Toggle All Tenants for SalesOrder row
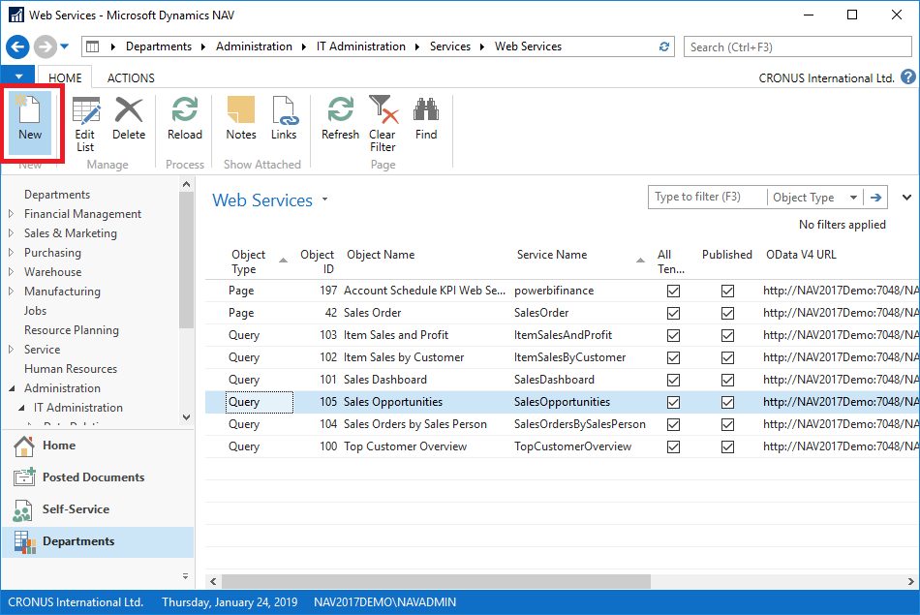 coord(674,314)
